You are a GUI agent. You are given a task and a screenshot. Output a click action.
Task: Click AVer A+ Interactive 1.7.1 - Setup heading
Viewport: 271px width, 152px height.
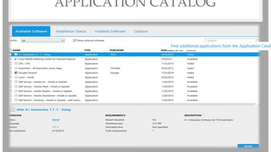coord(44,110)
